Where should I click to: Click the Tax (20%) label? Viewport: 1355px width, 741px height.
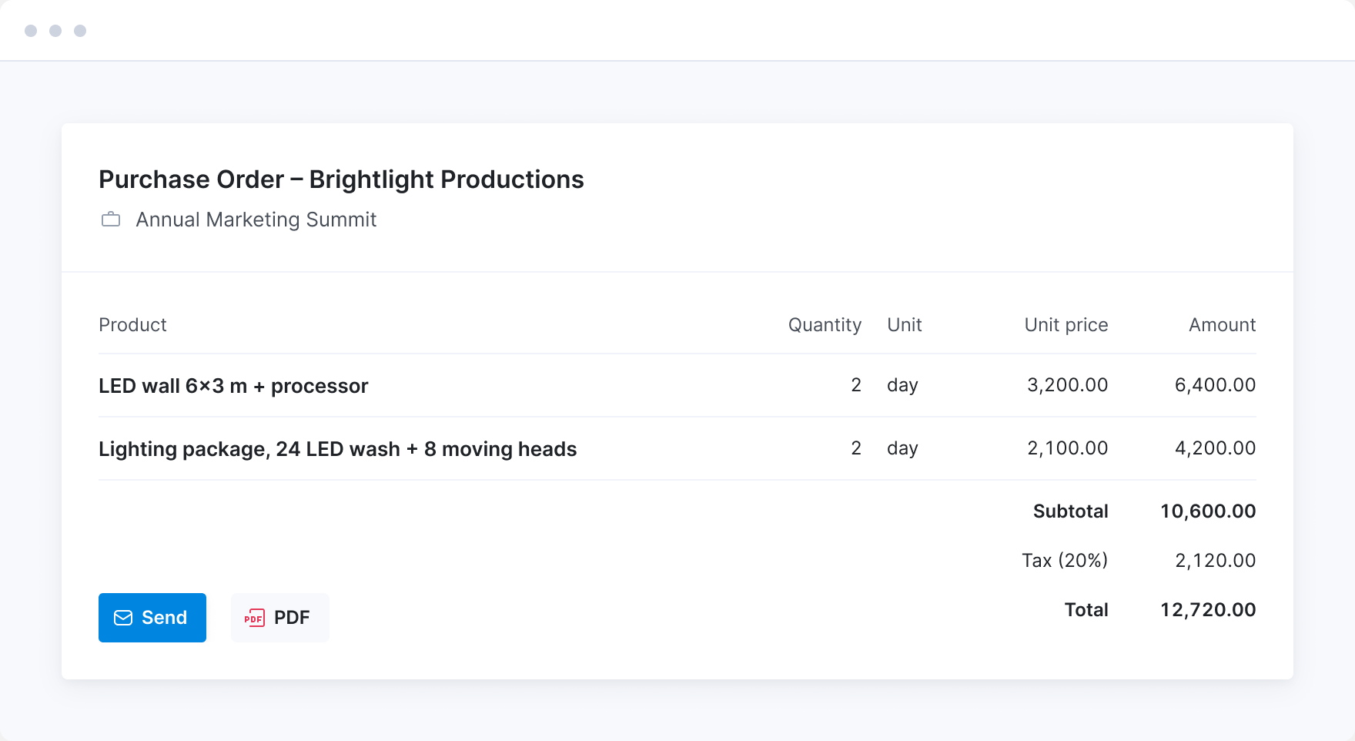[1065, 561]
